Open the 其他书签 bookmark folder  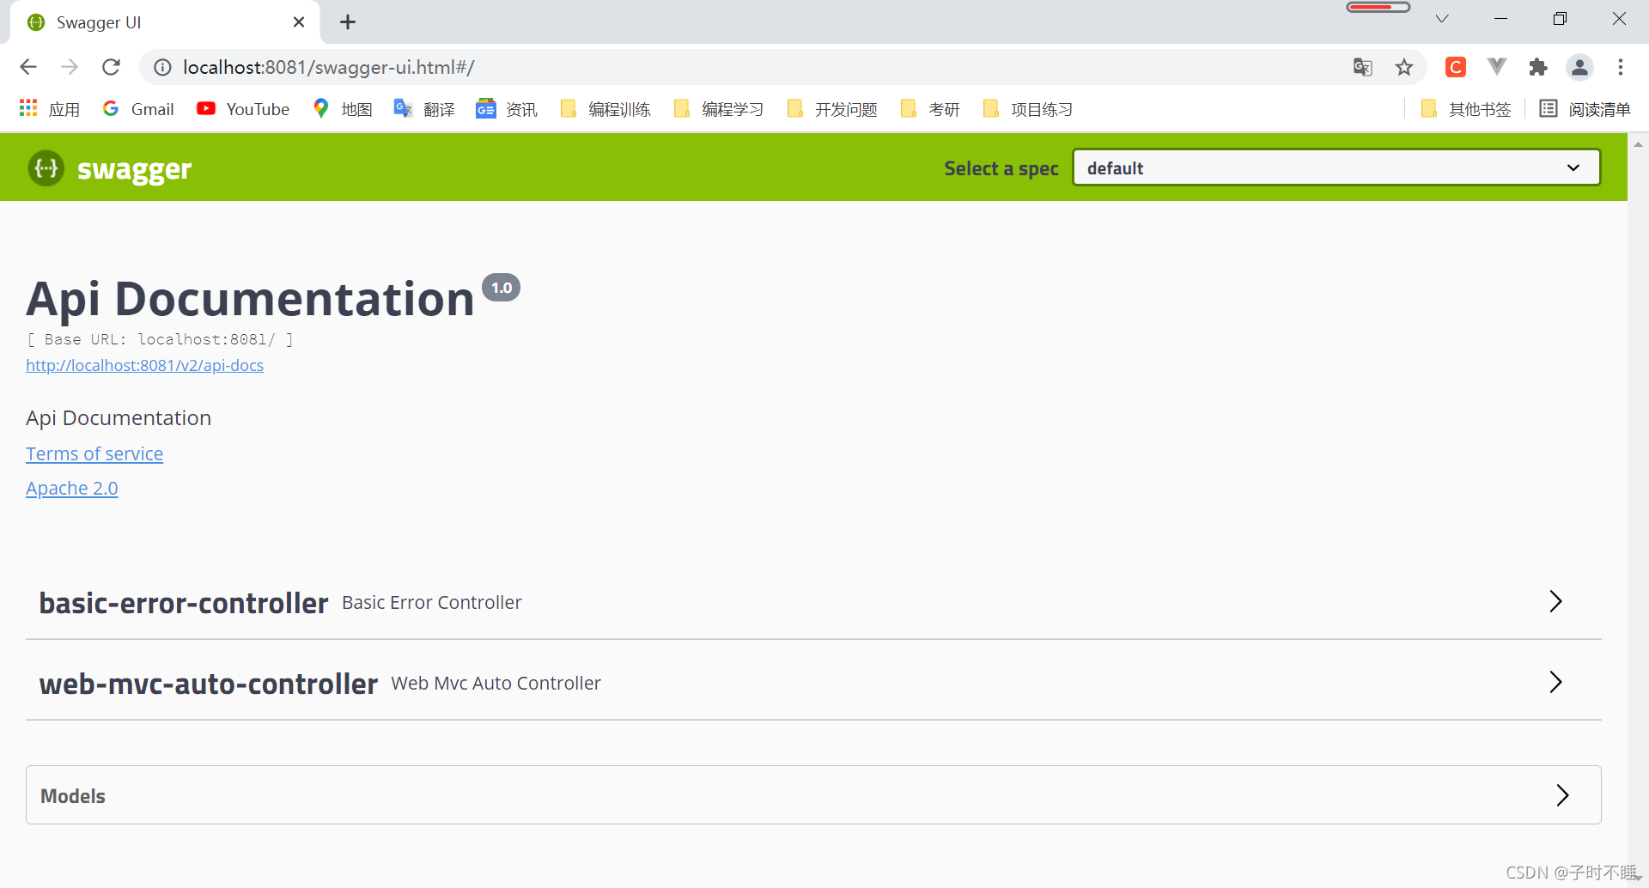pyautogui.click(x=1466, y=109)
